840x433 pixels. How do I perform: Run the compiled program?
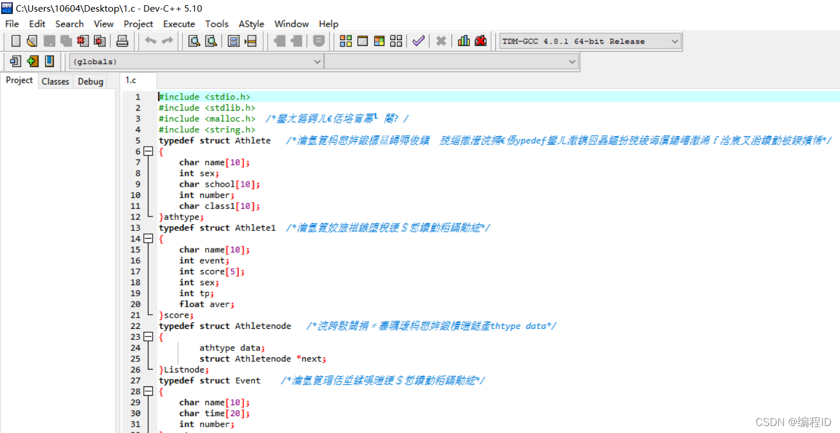[362, 41]
